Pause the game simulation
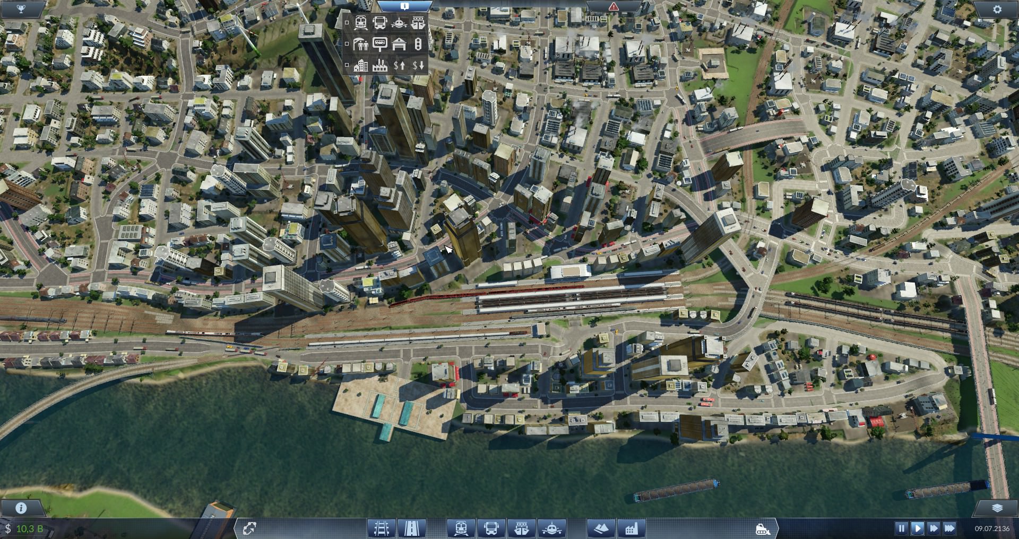This screenshot has width=1019, height=539. point(901,528)
